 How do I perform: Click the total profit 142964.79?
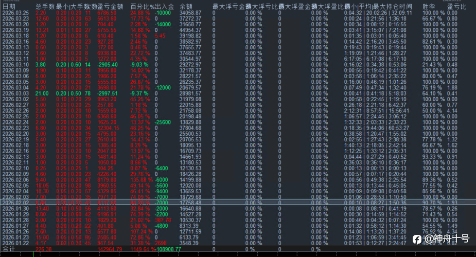(x=110, y=249)
